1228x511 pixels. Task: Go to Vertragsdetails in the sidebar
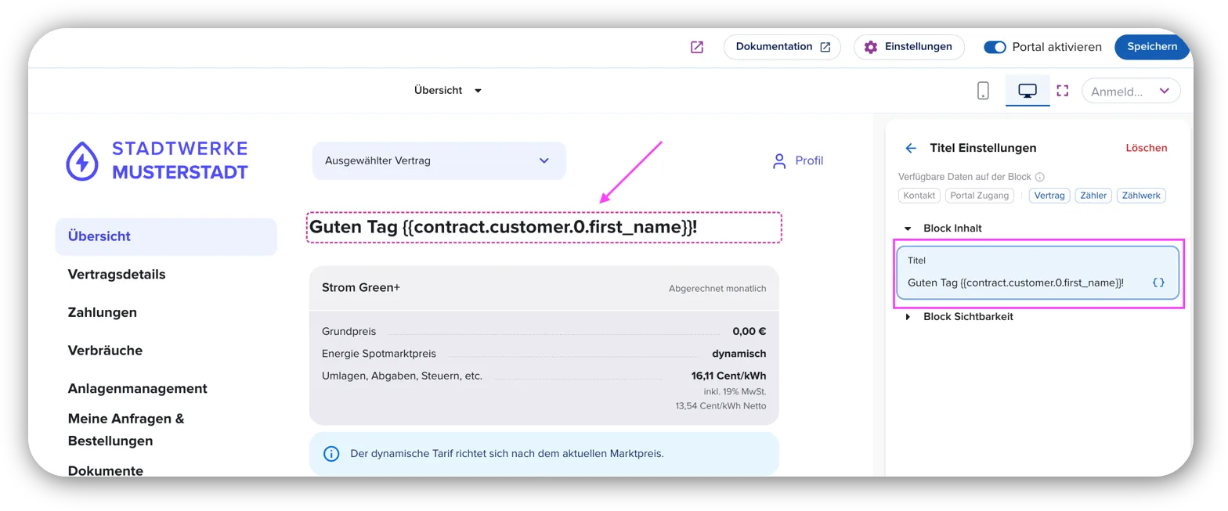pyautogui.click(x=117, y=275)
